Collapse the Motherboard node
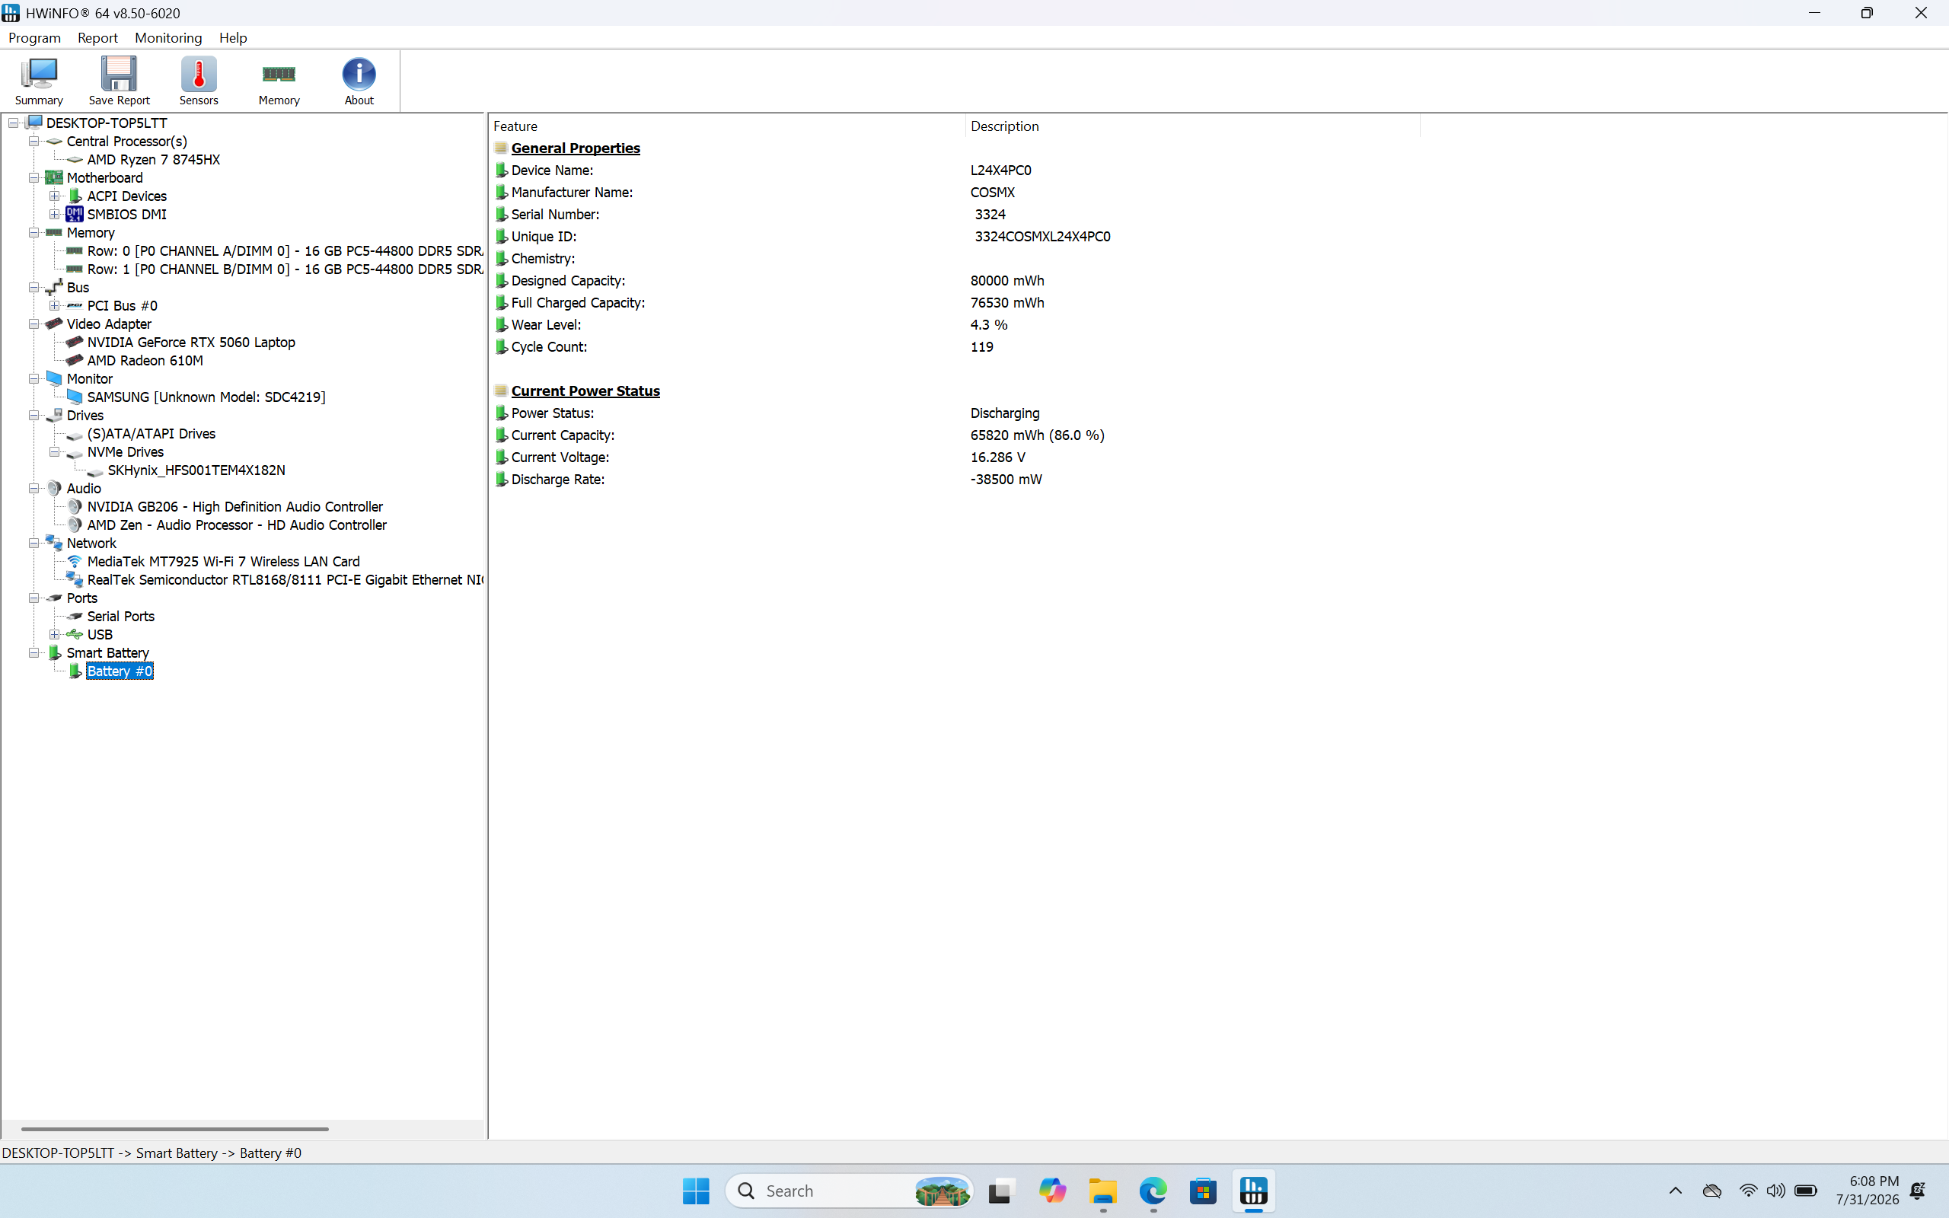Image resolution: width=1949 pixels, height=1218 pixels. [x=33, y=178]
